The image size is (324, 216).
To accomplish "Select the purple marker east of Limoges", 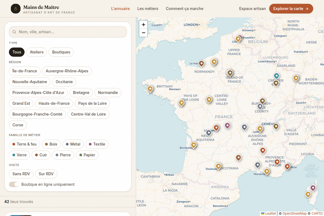I will (x=227, y=126).
